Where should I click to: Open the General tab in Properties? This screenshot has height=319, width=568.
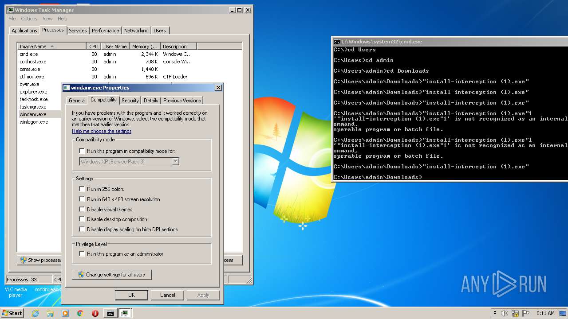pos(77,101)
